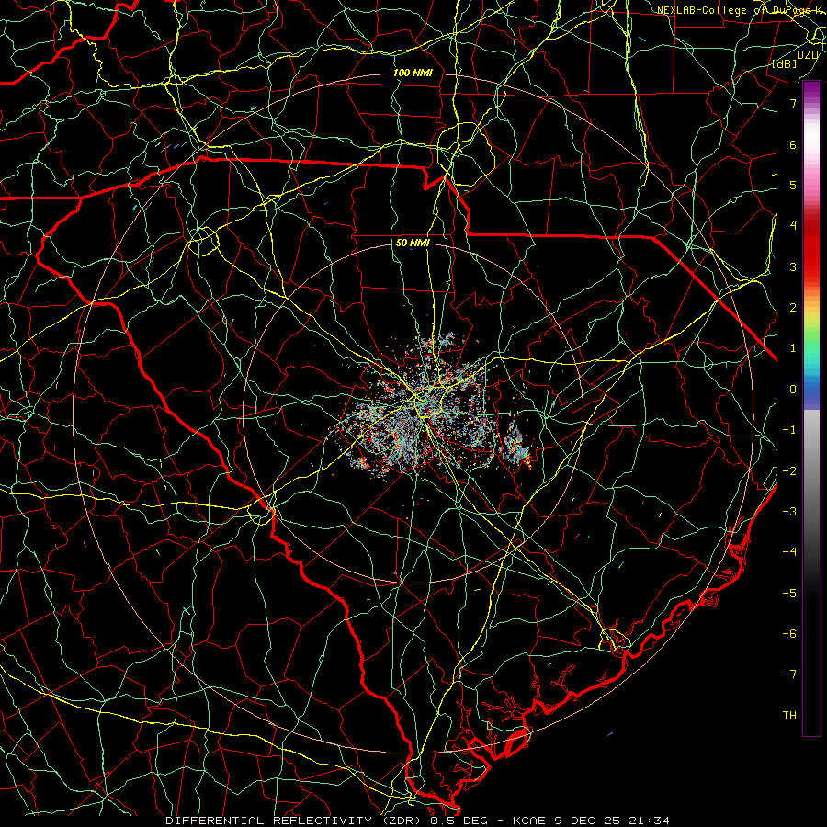Click the 6 value on the color scale
This screenshot has height=827, width=827.
pyautogui.click(x=793, y=144)
